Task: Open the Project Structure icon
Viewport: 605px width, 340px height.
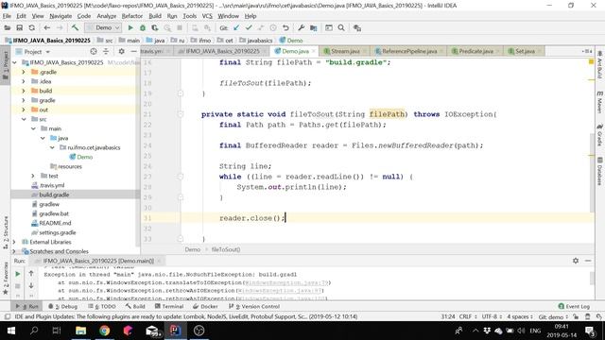Action: (313, 27)
